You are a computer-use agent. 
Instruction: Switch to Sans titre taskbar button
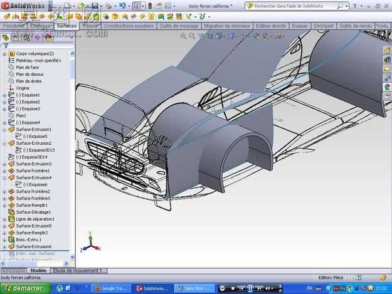point(194,288)
